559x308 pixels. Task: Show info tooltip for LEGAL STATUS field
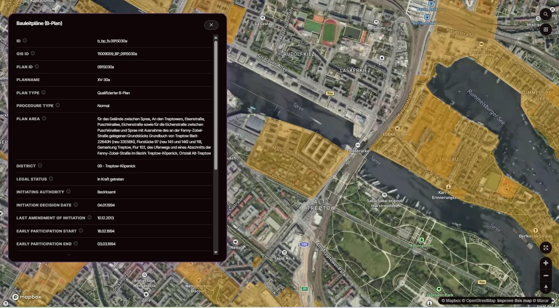51,179
